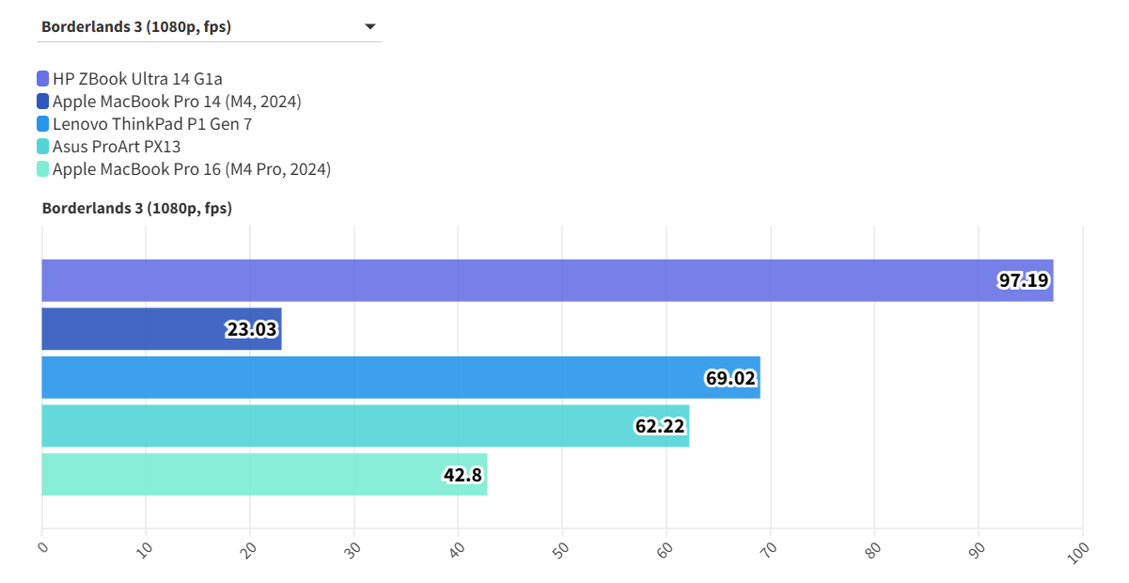
Task: Toggle Apple MacBook Pro 16 (M4 Pro, 2024) label
Action: pos(192,169)
